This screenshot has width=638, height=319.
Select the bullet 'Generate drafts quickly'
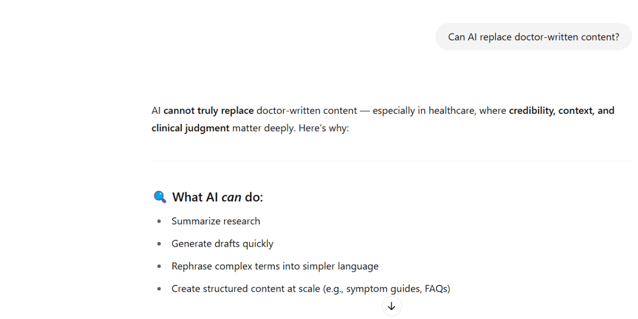(222, 244)
